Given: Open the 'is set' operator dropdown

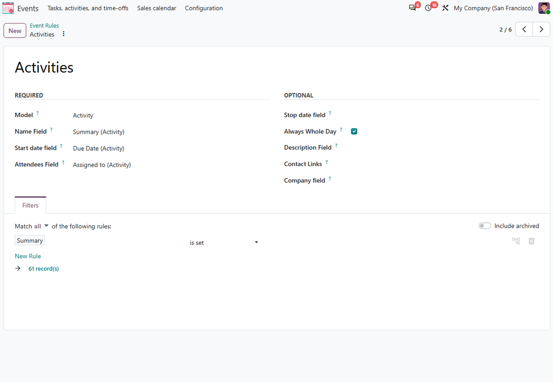Looking at the screenshot, I should 224,242.
